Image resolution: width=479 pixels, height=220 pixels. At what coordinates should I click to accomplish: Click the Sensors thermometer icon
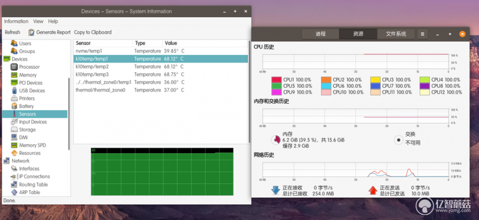pyautogui.click(x=14, y=114)
